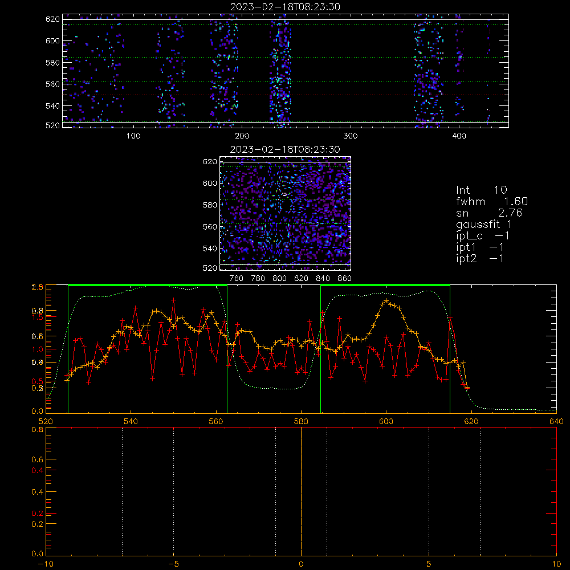Click x-axis label -10 on bottom plot
The image size is (570, 570).
tap(46, 564)
